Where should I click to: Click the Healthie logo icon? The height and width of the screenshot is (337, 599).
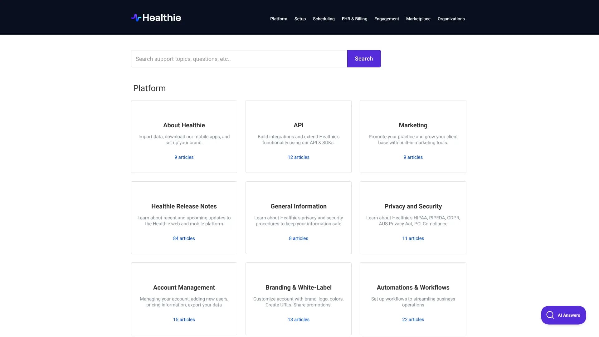136,17
